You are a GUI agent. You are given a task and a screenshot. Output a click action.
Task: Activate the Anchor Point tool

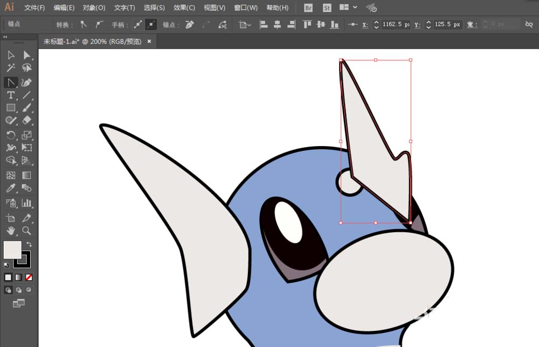(11, 82)
